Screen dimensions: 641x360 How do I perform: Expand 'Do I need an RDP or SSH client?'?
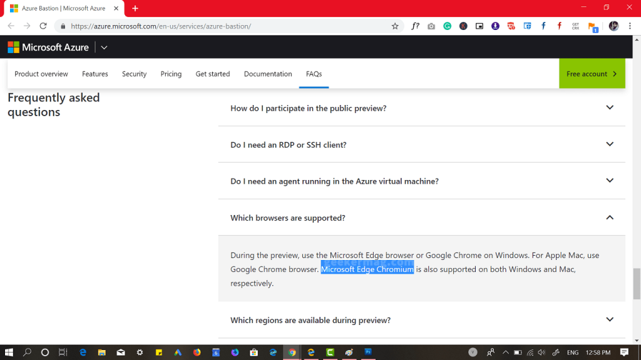point(422,144)
